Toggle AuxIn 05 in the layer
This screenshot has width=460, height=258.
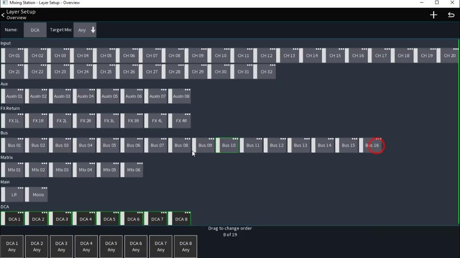[108, 96]
